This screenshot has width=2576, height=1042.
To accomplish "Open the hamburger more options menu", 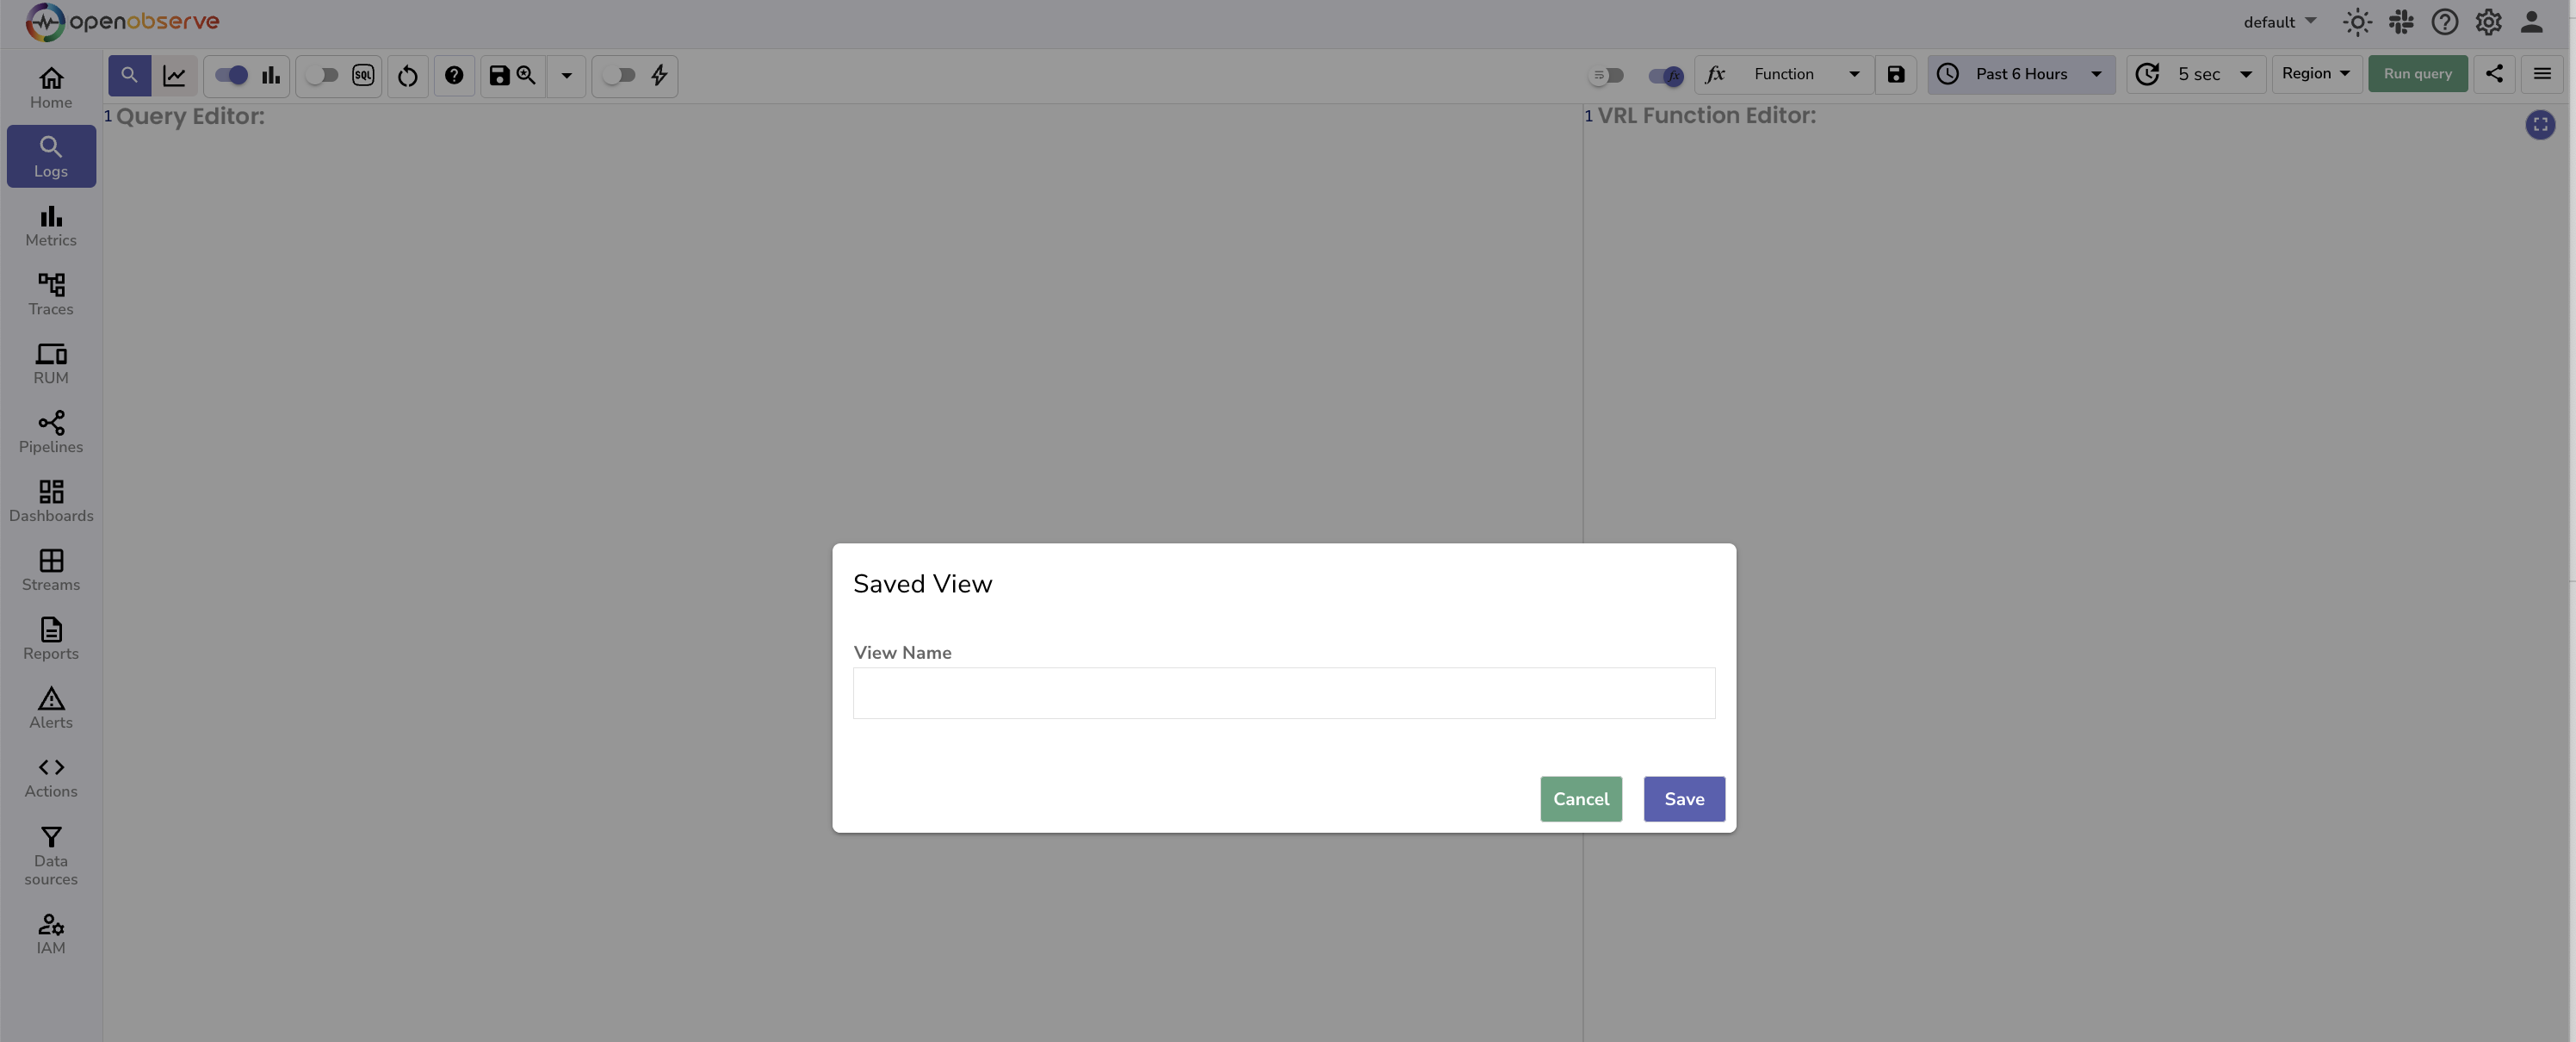I will 2542,73.
